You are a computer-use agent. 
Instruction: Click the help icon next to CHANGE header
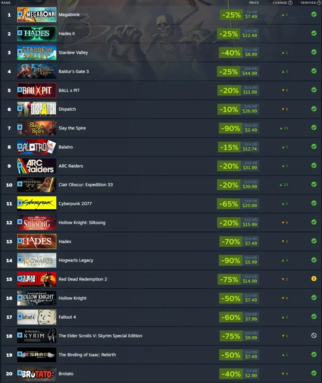pyautogui.click(x=290, y=3)
